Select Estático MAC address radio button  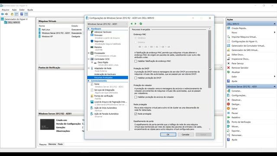click(135, 42)
